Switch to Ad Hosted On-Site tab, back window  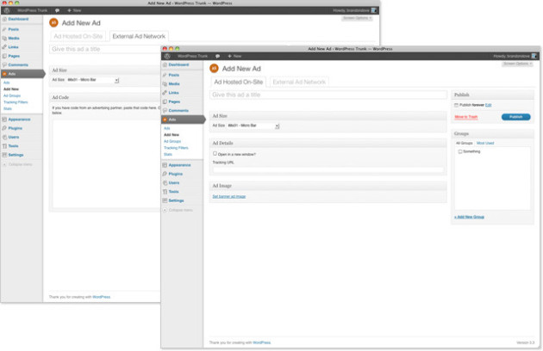78,36
